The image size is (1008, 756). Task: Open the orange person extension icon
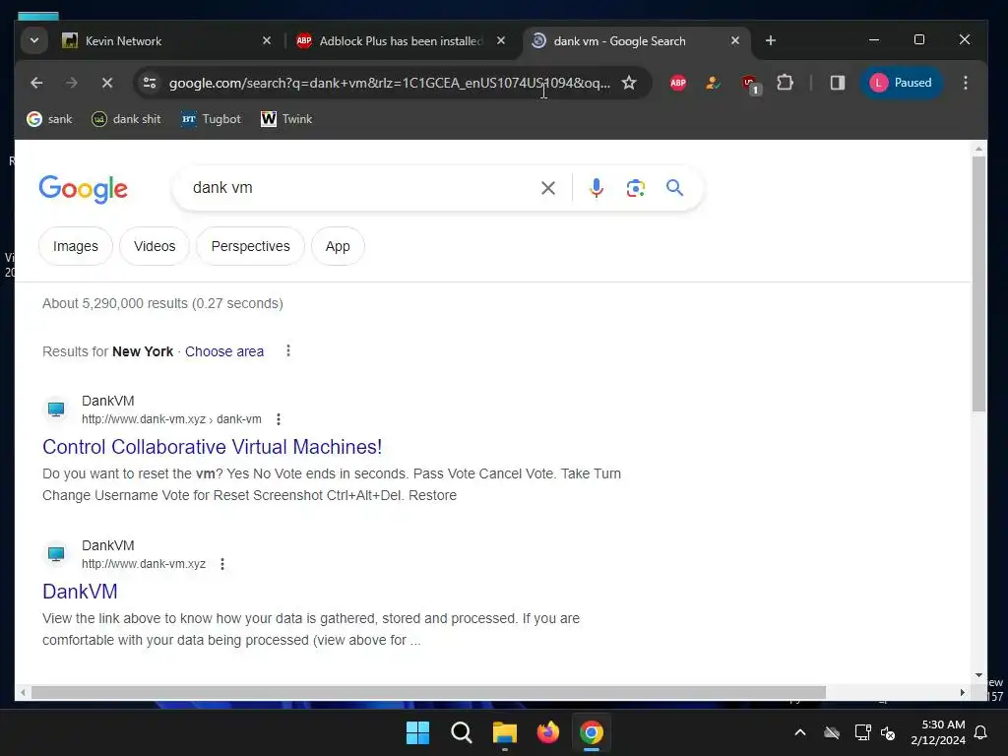pyautogui.click(x=713, y=83)
